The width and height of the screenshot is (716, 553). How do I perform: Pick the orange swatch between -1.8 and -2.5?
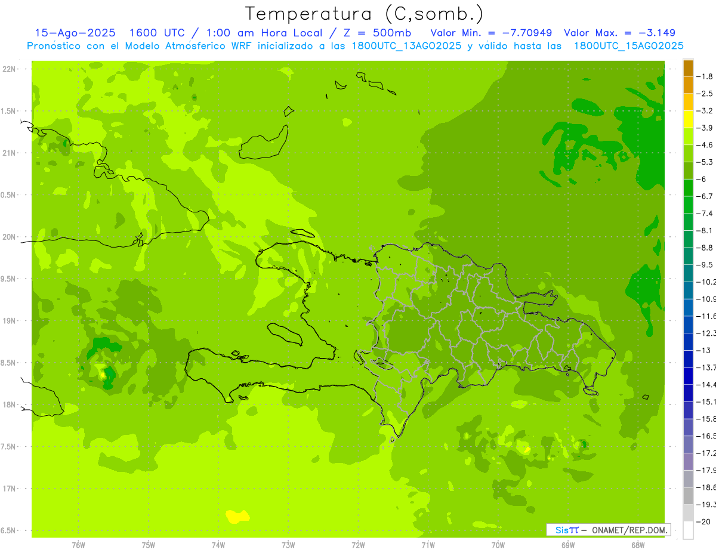688,85
